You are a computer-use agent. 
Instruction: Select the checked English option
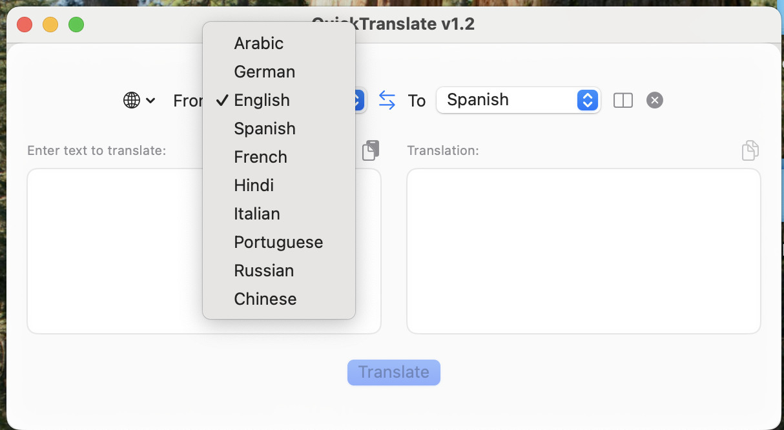pyautogui.click(x=262, y=100)
